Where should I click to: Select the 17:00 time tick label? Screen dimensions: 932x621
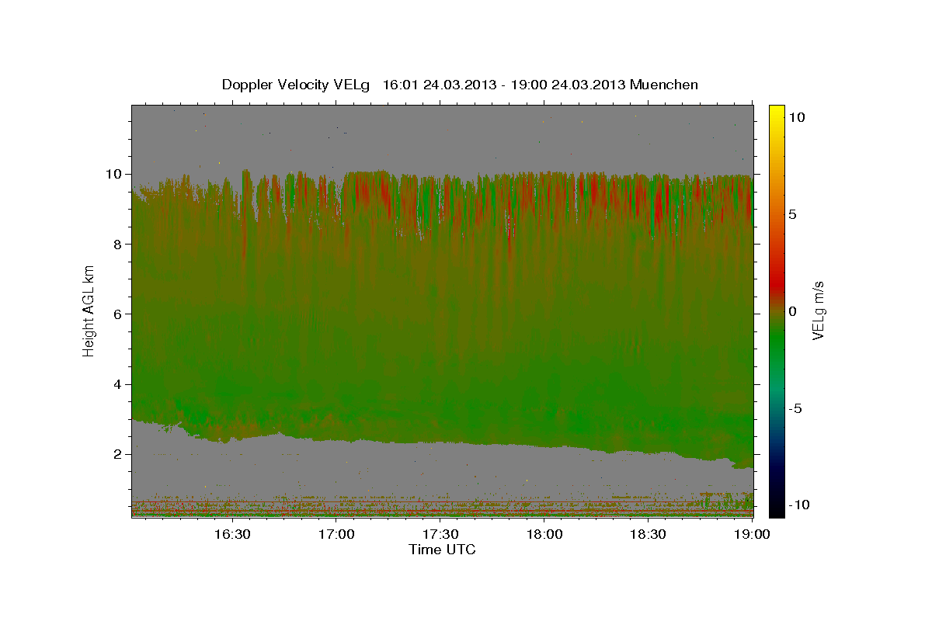click(x=337, y=534)
